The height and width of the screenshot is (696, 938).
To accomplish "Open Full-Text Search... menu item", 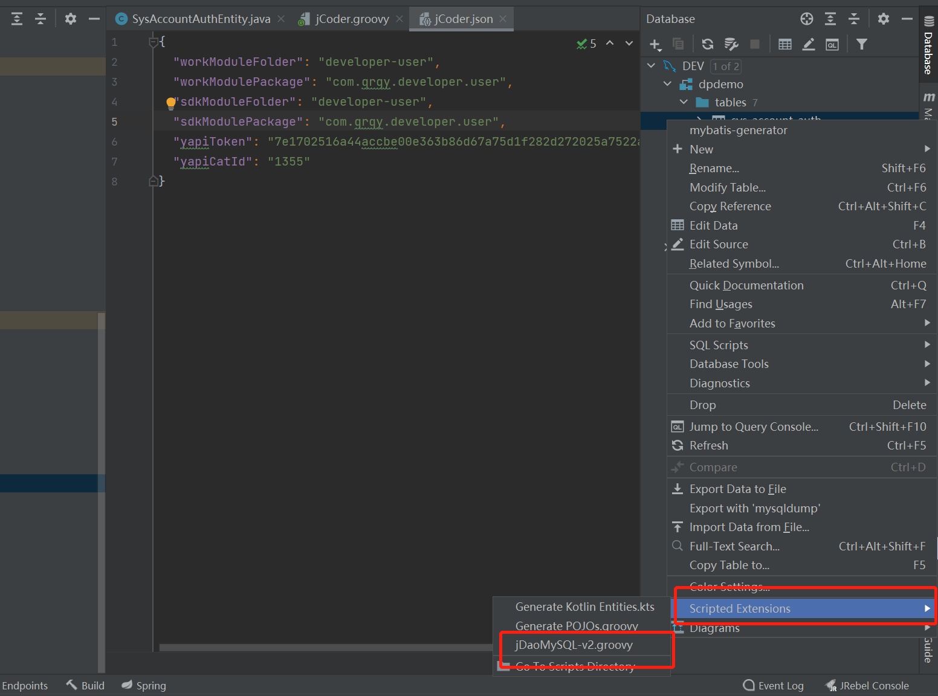I will pyautogui.click(x=802, y=546).
